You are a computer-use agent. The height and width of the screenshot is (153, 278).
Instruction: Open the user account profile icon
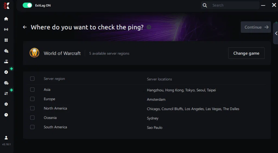point(6,138)
